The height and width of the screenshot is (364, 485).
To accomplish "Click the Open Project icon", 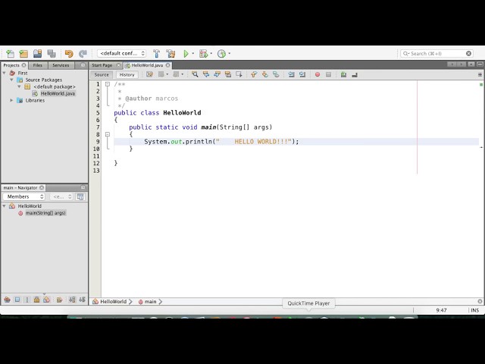I will (37, 54).
